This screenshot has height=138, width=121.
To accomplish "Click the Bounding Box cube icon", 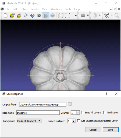I will (61, 15).
